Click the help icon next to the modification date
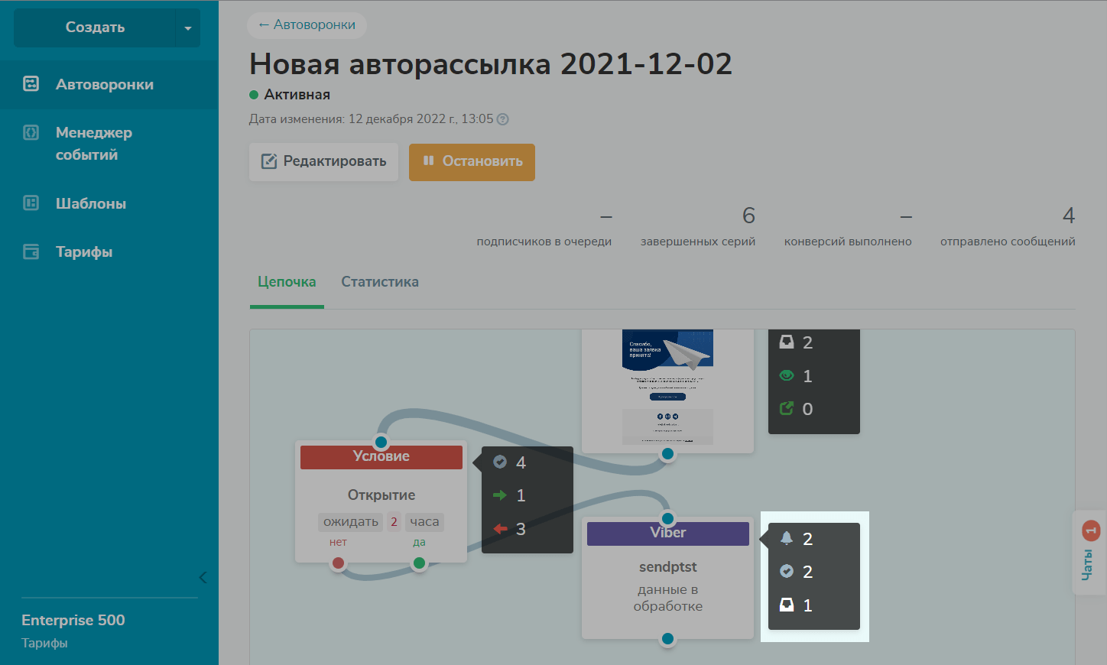The image size is (1107, 665). click(502, 119)
